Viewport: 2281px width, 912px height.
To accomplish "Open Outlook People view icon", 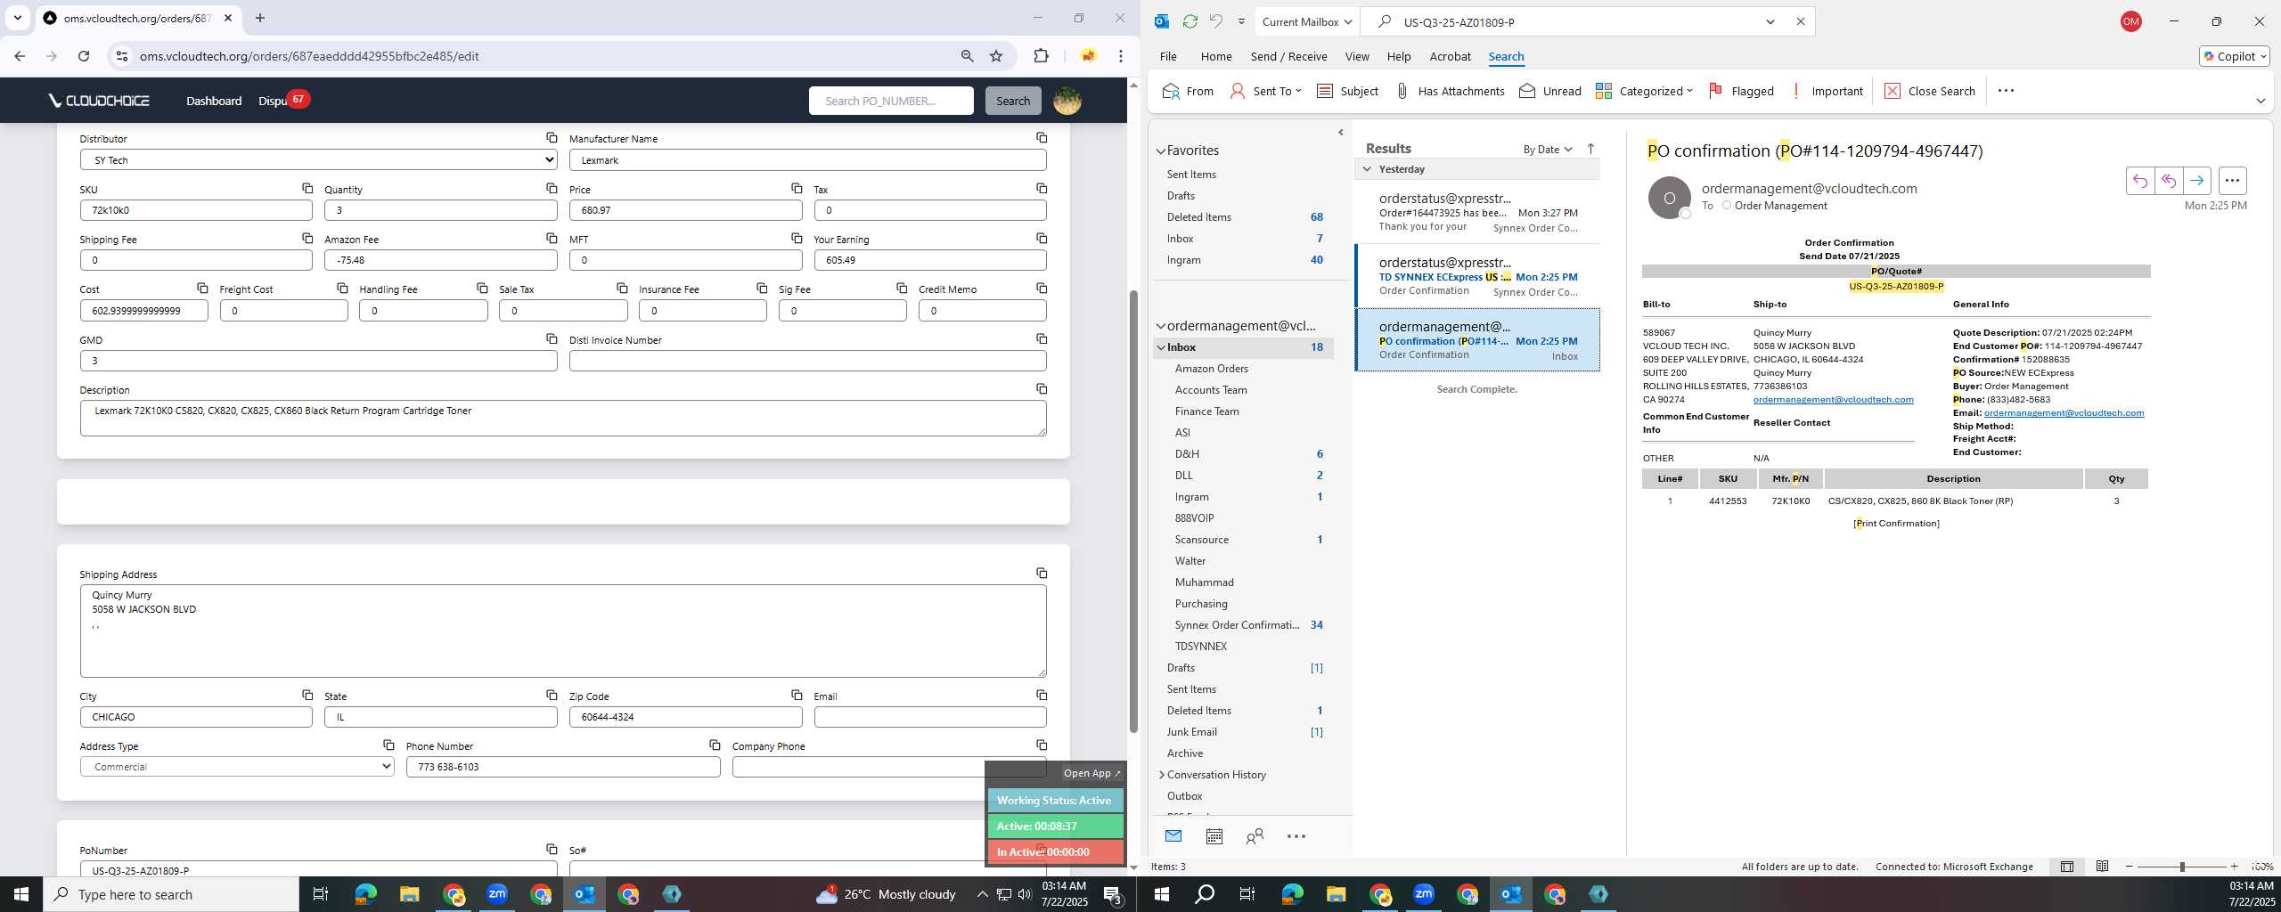I will [x=1255, y=836].
